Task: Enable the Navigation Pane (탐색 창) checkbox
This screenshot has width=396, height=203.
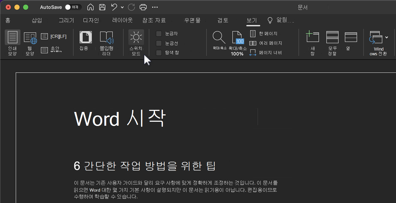Action: tap(159, 53)
